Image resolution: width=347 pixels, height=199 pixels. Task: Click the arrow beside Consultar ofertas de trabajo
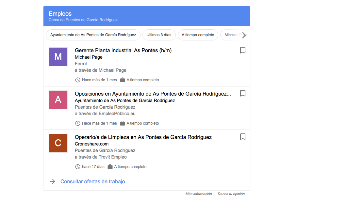(53, 182)
